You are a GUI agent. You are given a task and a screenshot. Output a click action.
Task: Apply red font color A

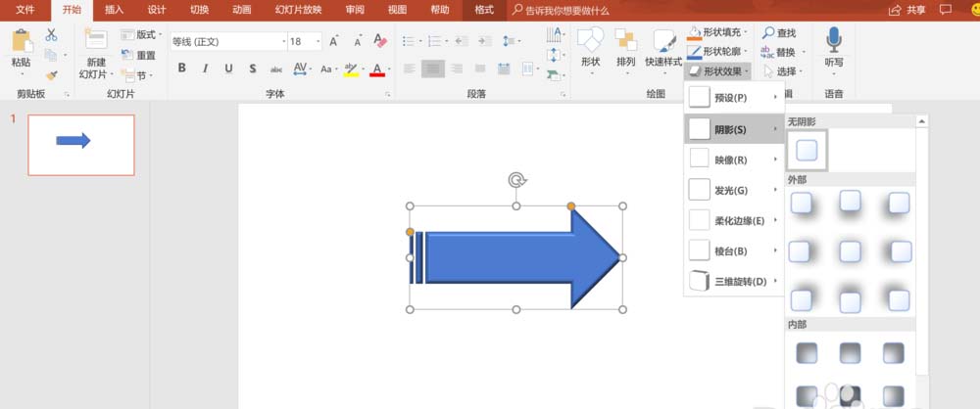click(x=377, y=68)
